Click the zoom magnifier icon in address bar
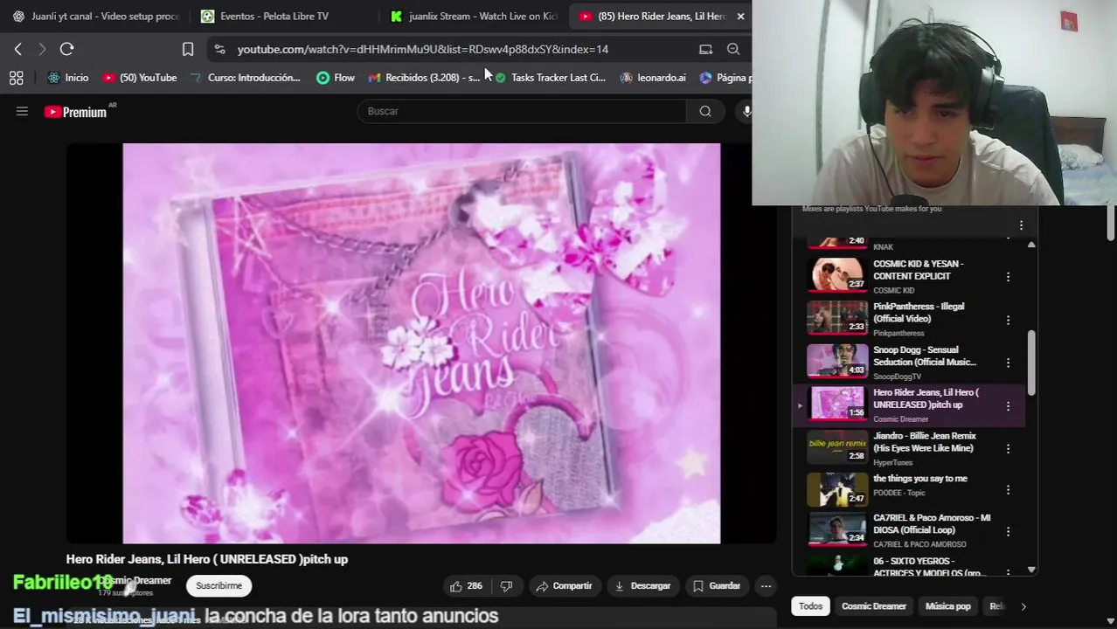The width and height of the screenshot is (1117, 629). pyautogui.click(x=733, y=49)
